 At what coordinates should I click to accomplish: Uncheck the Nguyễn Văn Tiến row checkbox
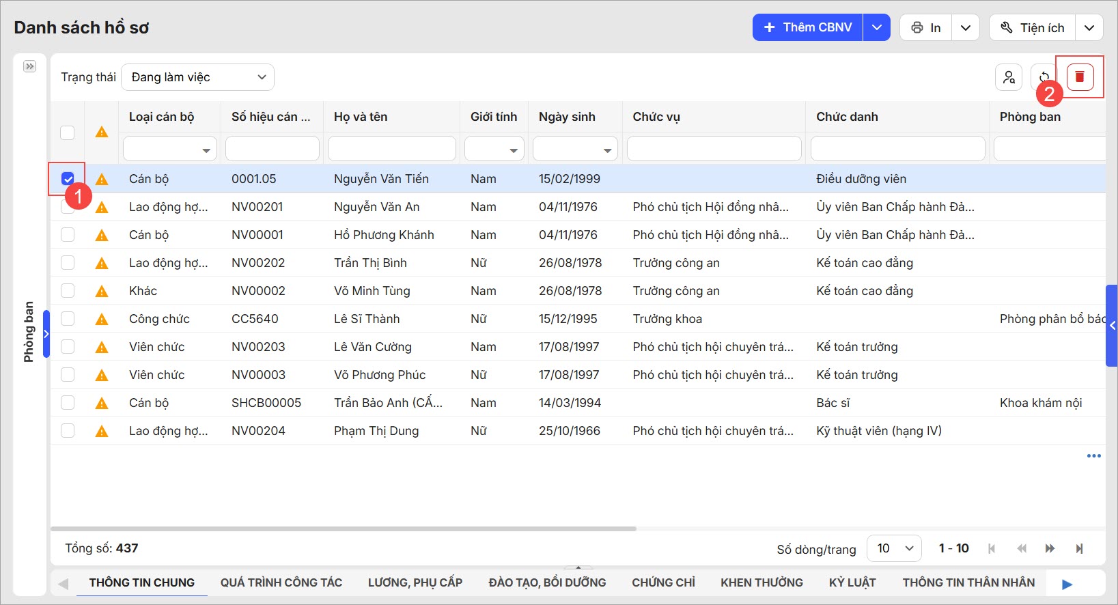click(x=68, y=179)
